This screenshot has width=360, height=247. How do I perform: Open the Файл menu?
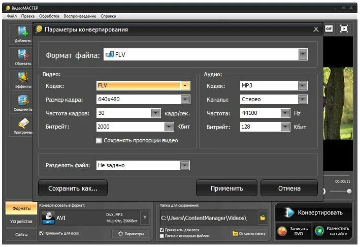click(12, 16)
